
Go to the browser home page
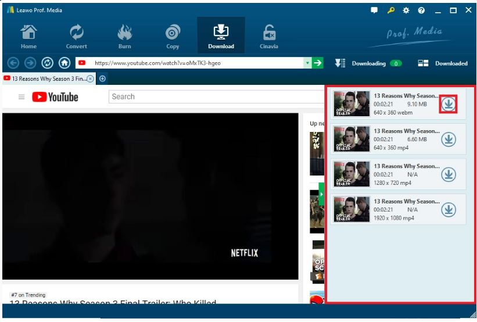coord(64,63)
